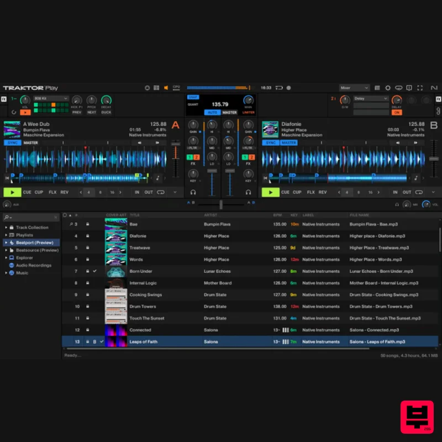
Task: Open the Mixer layout dropdown
Action: 354,88
